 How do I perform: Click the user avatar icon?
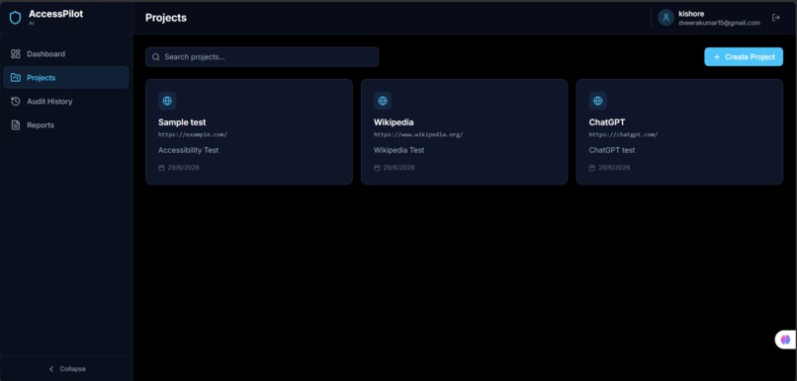tap(665, 18)
